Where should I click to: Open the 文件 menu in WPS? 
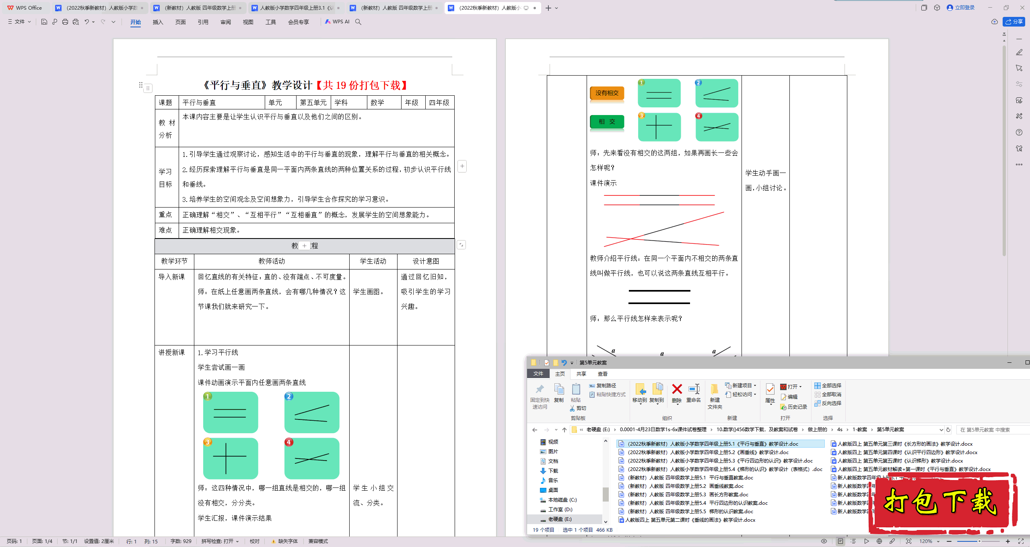[x=19, y=22]
